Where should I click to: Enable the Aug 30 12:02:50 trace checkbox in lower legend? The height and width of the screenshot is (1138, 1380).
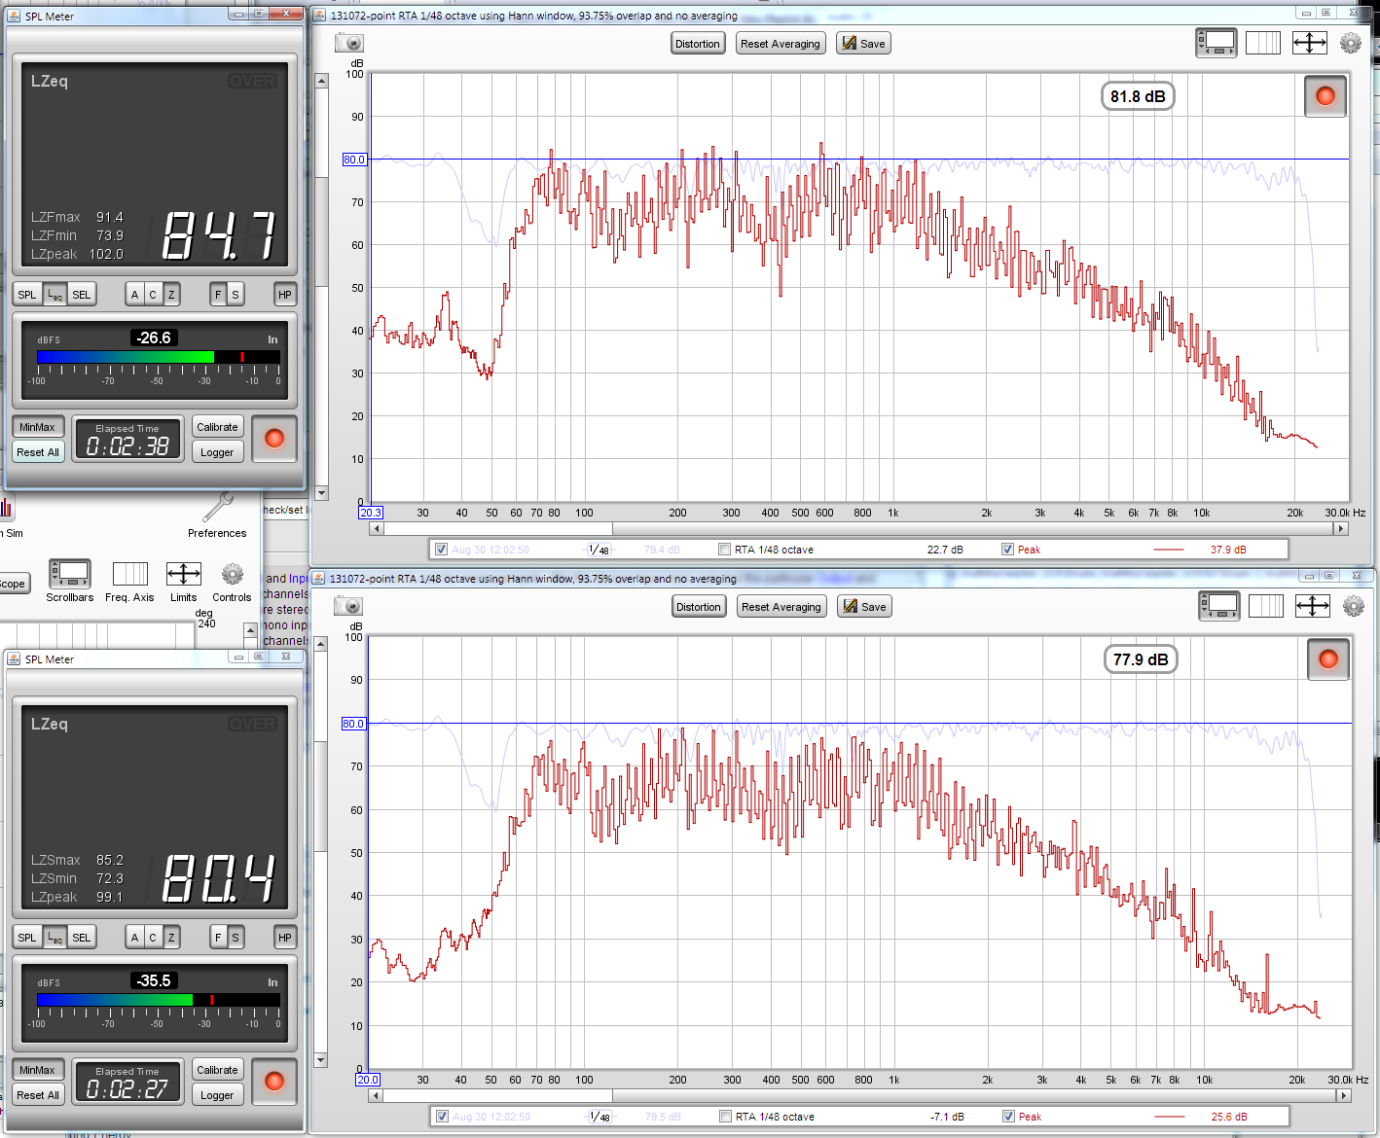point(443,1117)
